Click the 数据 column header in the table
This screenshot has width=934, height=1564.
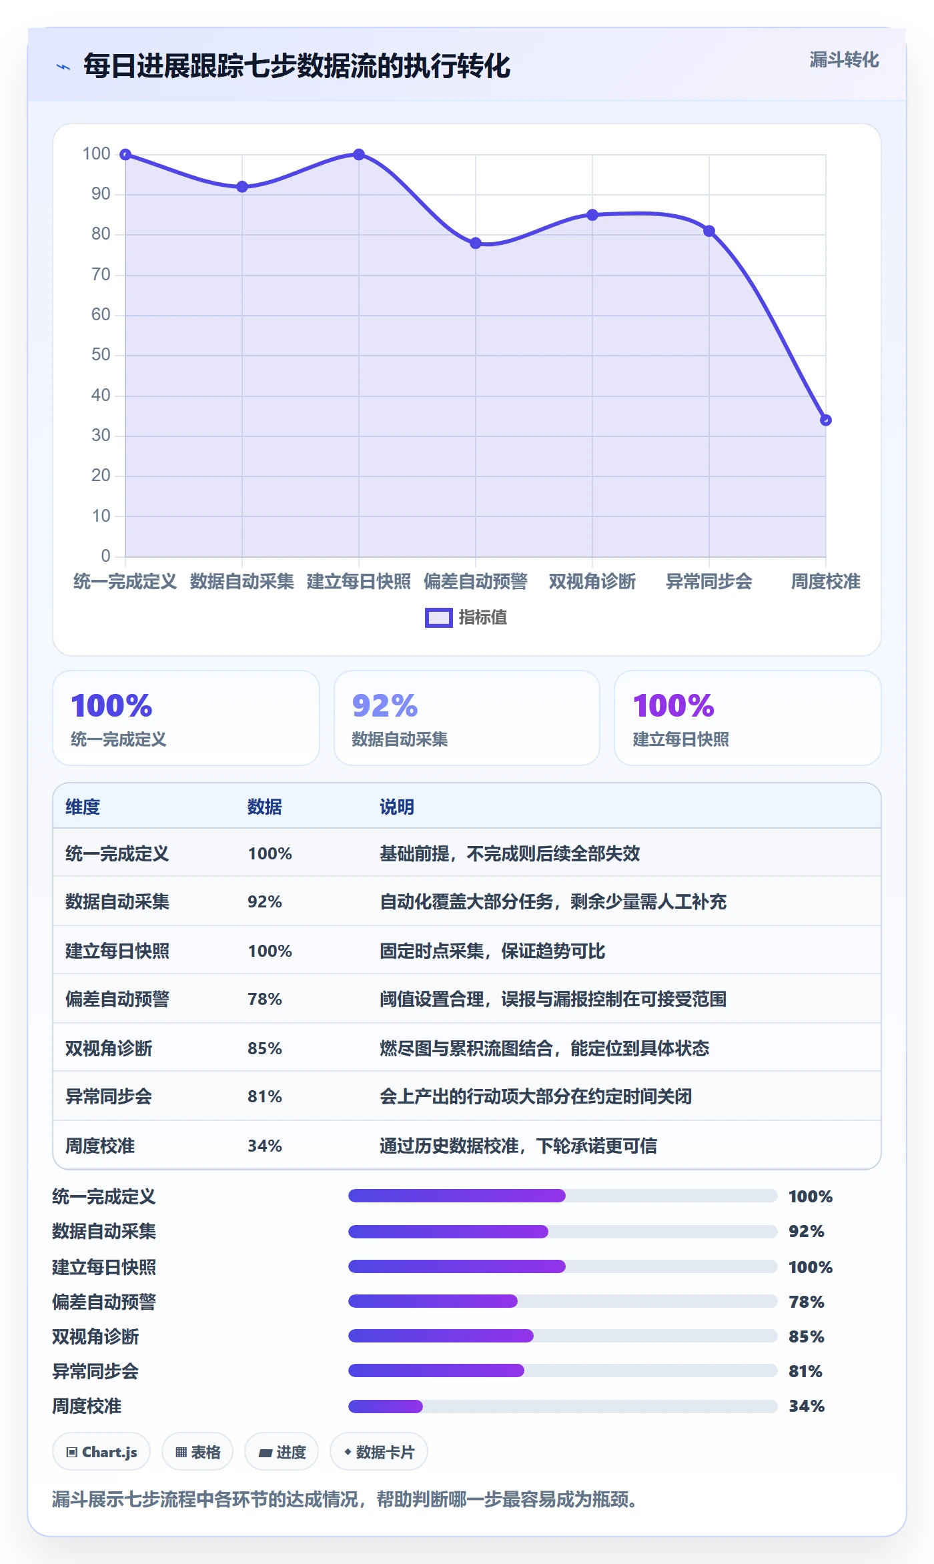pyautogui.click(x=265, y=807)
